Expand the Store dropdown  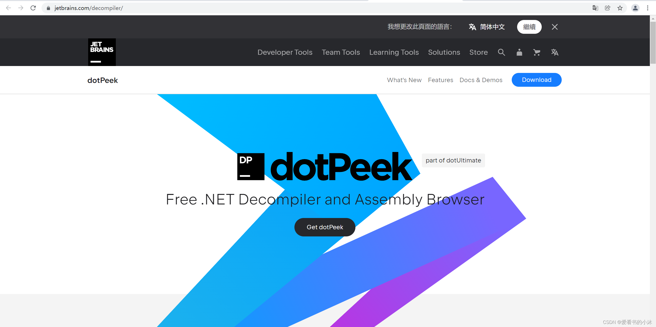tap(479, 52)
